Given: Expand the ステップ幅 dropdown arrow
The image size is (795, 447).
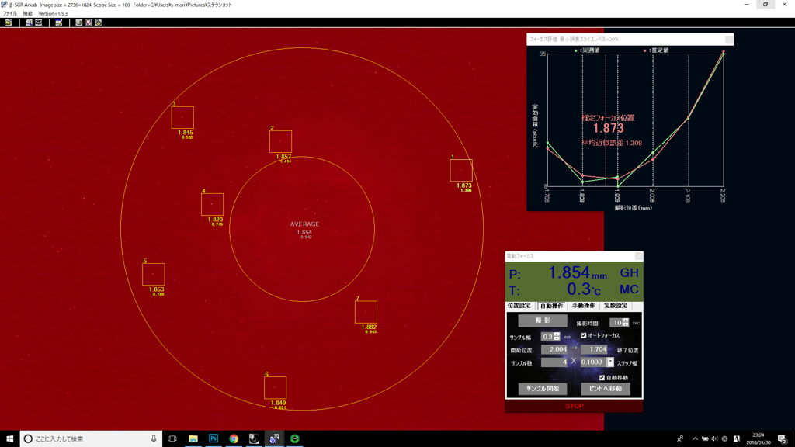Looking at the screenshot, I should (610, 362).
